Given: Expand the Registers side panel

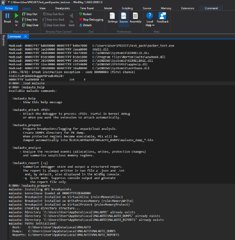Looking at the screenshot, I should (x=4, y=40).
